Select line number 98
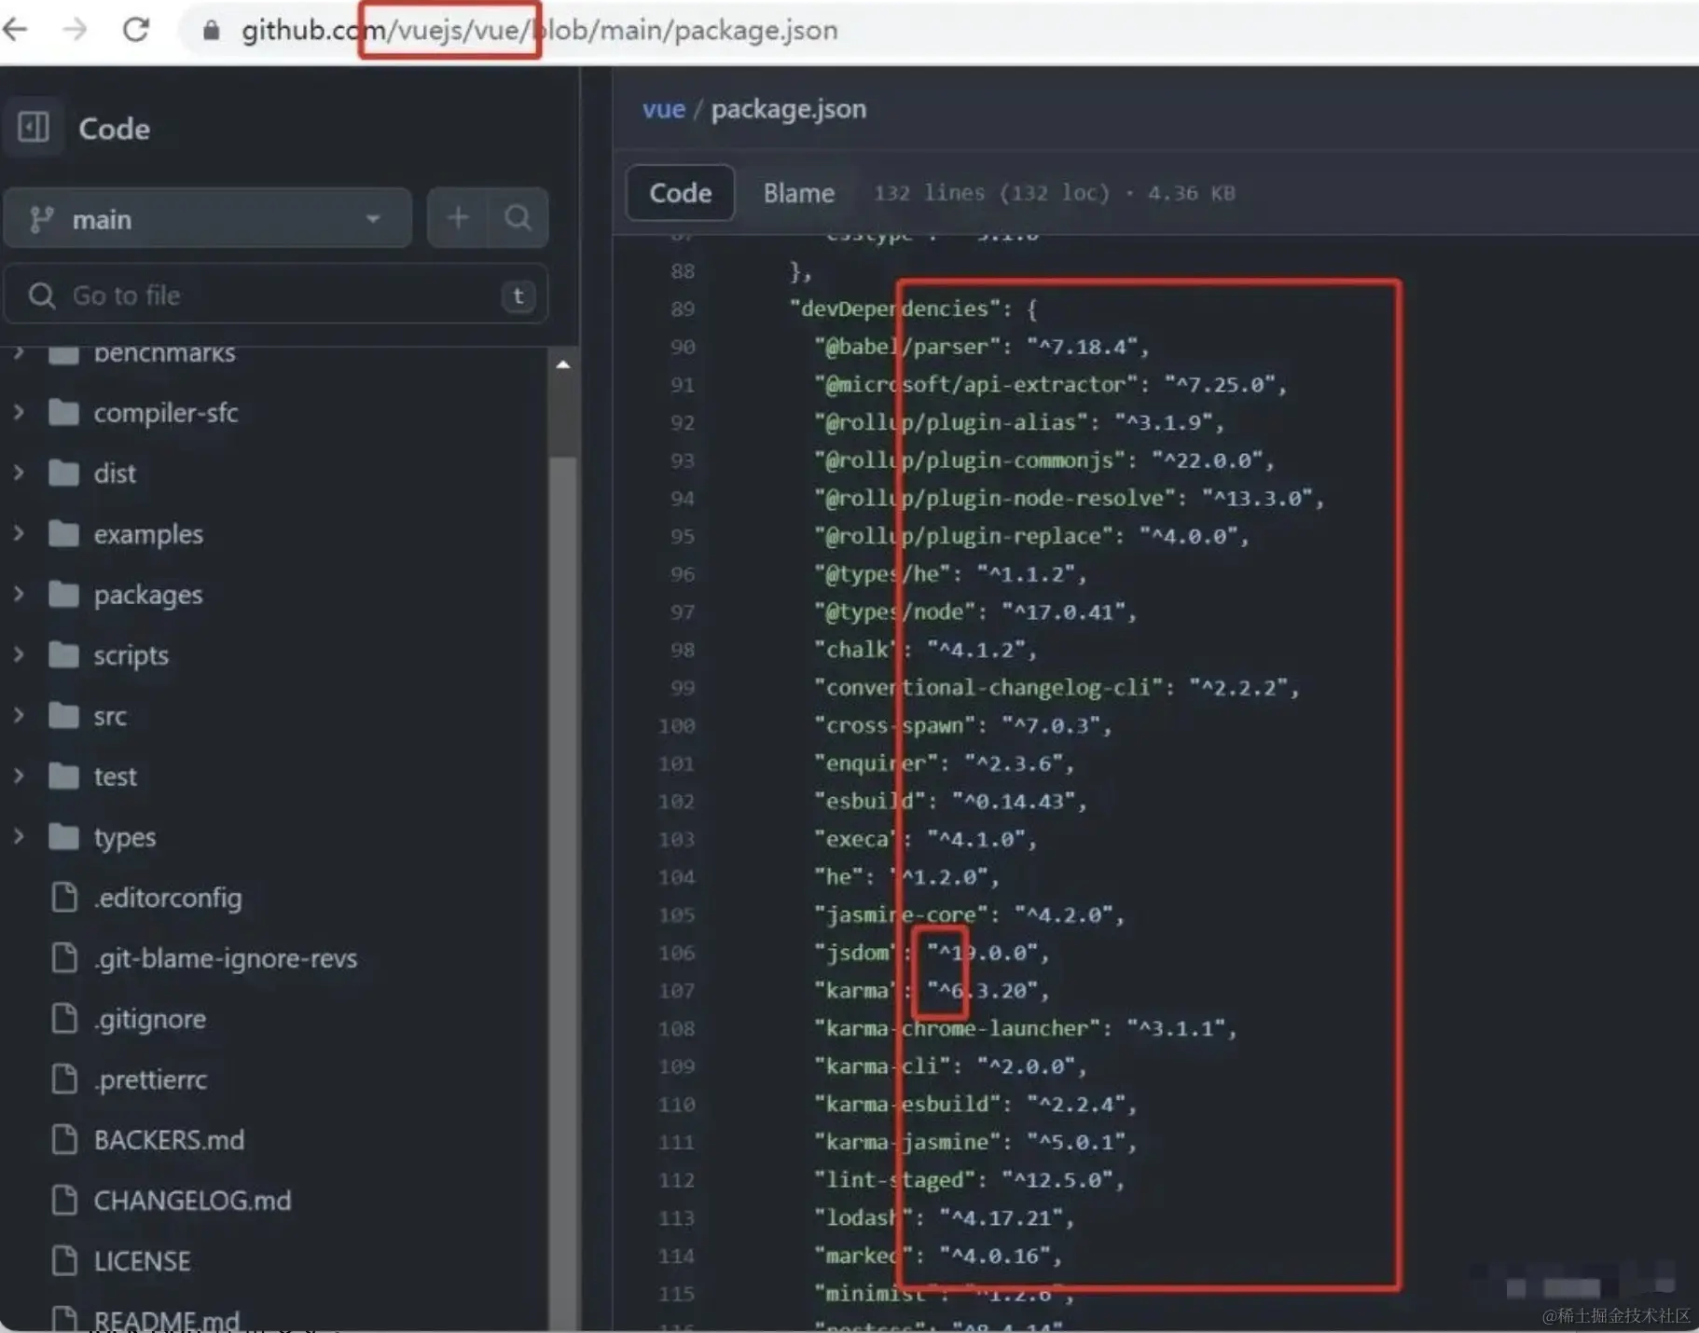Image resolution: width=1699 pixels, height=1333 pixels. tap(682, 650)
